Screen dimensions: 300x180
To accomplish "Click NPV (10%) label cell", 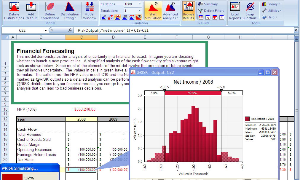I will [27, 109].
